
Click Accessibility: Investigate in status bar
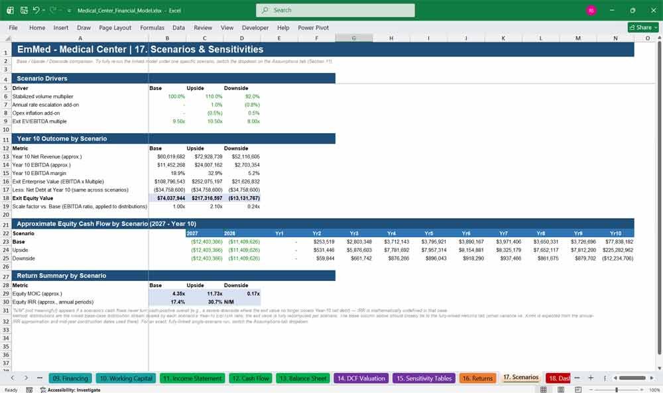[70, 390]
